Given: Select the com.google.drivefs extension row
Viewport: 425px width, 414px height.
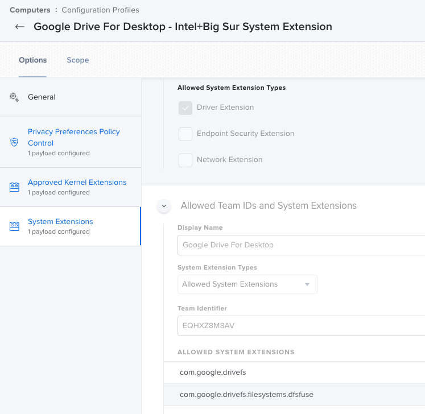Looking at the screenshot, I should 294,372.
